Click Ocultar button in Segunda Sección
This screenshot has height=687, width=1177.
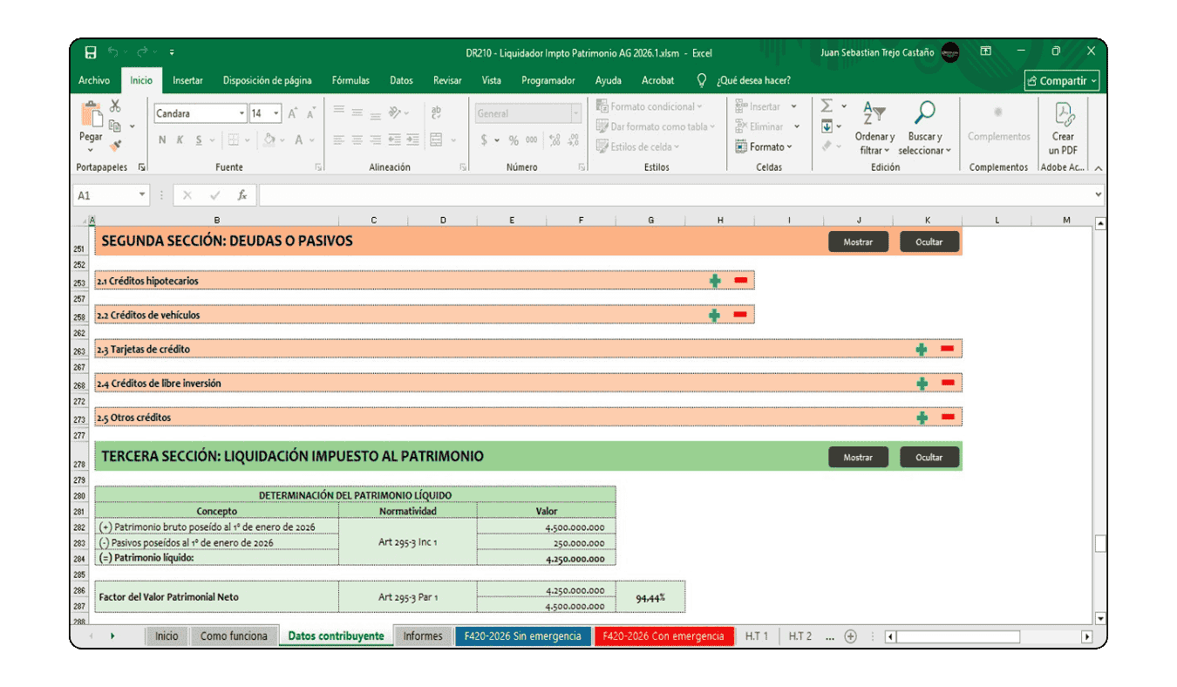[929, 241]
